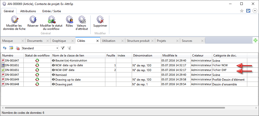Collapse the ribbon with chevron button
Viewport: 259px width, 116px height.
coord(255,11)
